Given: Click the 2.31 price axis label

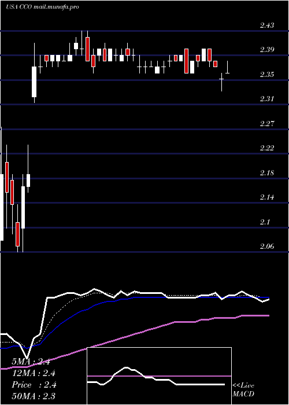Looking at the screenshot, I should (x=267, y=99).
